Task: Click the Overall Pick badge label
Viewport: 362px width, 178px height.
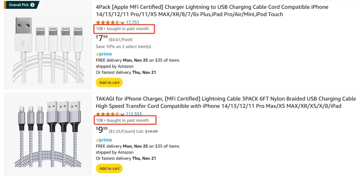Action: click(x=19, y=5)
